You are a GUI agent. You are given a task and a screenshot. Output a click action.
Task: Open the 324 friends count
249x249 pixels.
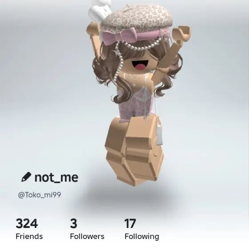27,223
